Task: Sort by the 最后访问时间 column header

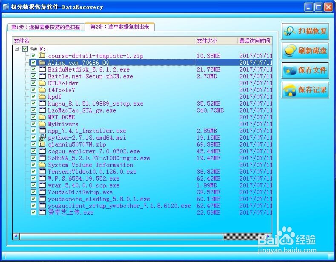Action: [255, 41]
